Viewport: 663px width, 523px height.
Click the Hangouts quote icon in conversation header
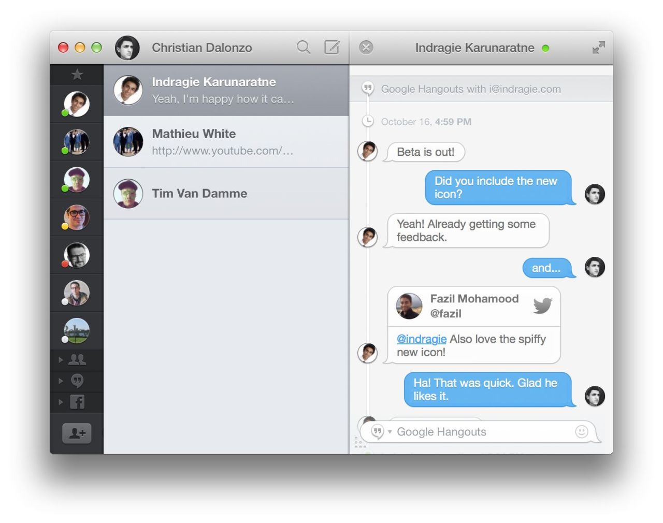click(x=368, y=89)
